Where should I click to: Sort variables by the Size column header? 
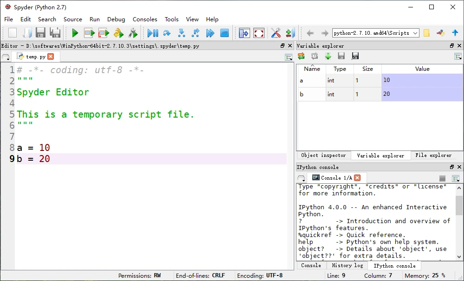(367, 69)
